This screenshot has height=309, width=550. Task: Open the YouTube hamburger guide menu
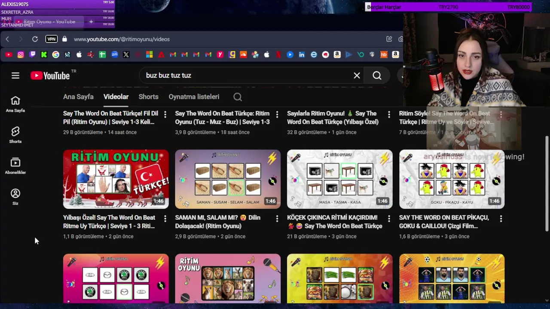click(x=15, y=76)
